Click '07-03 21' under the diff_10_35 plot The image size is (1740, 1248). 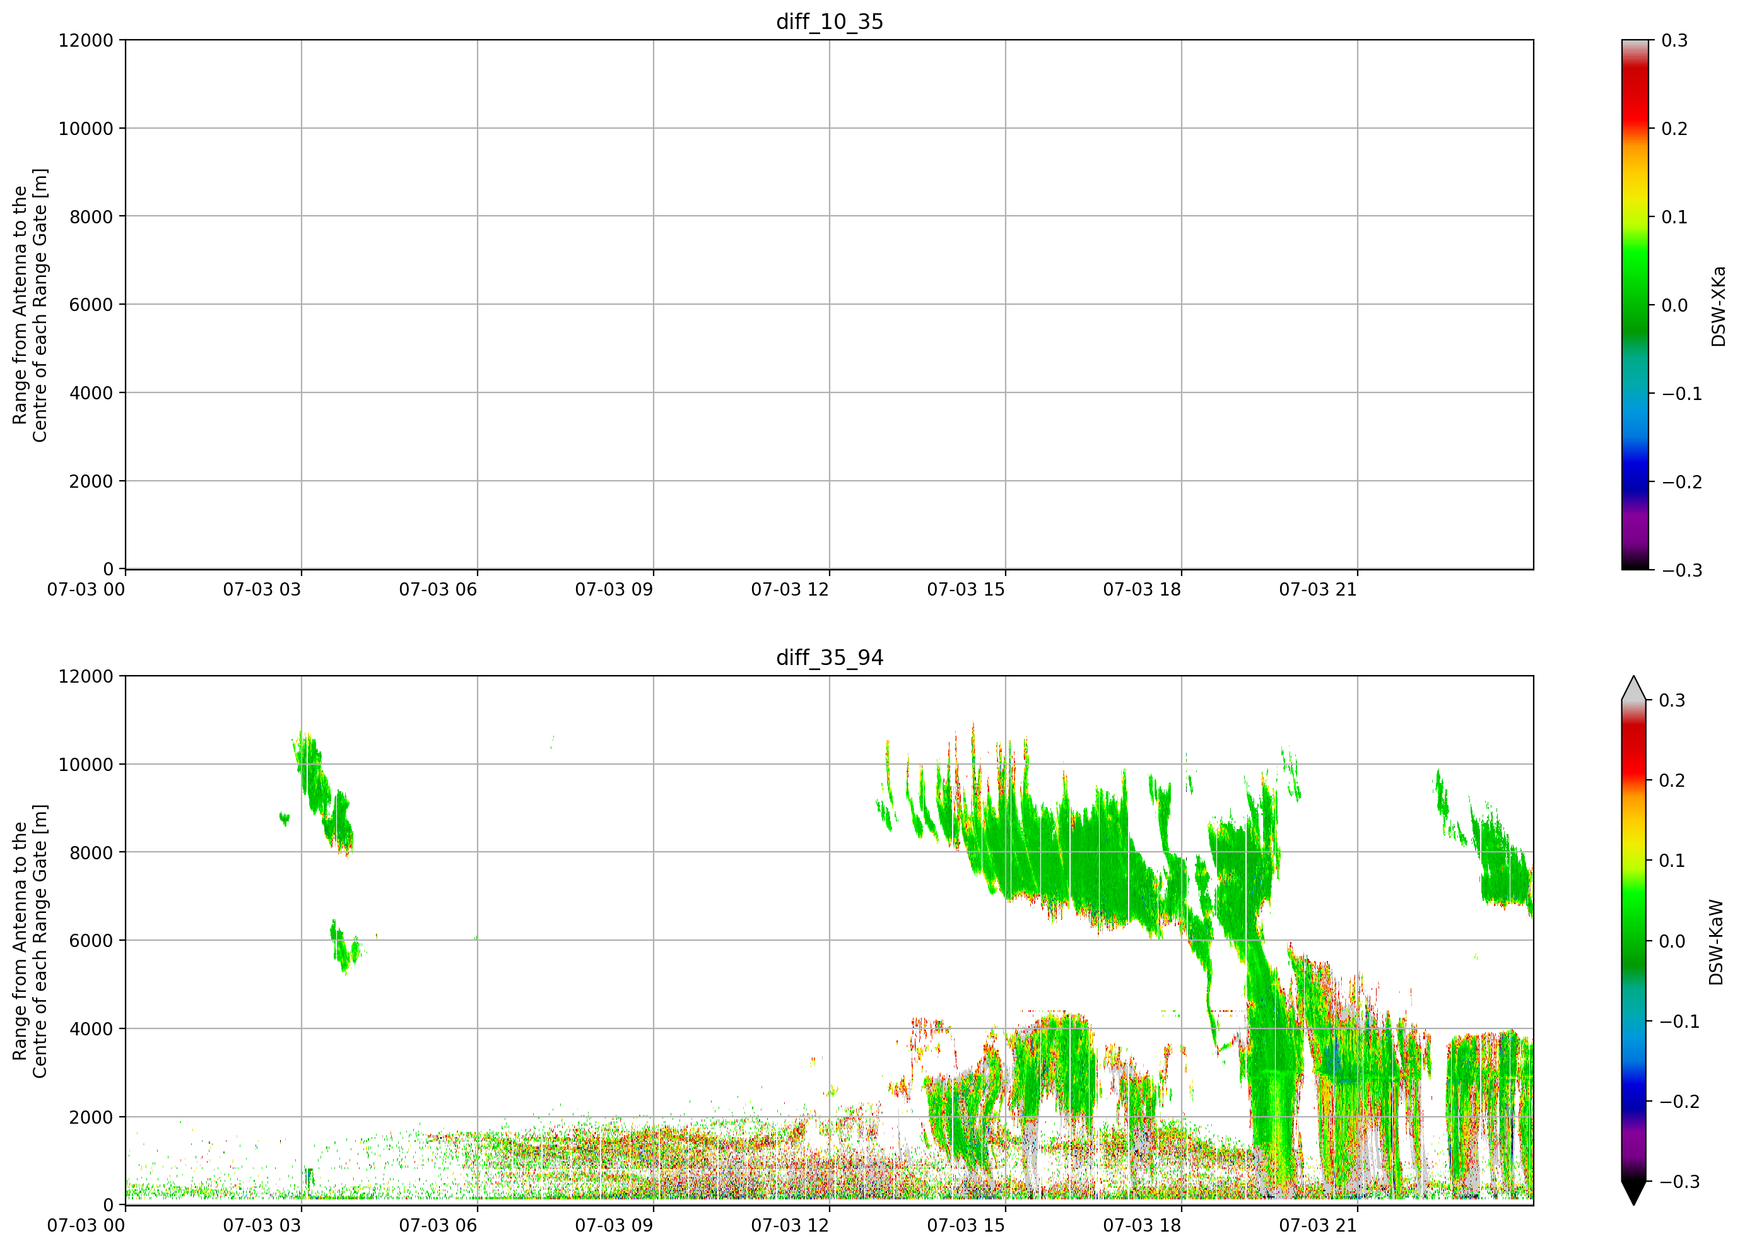click(1318, 589)
